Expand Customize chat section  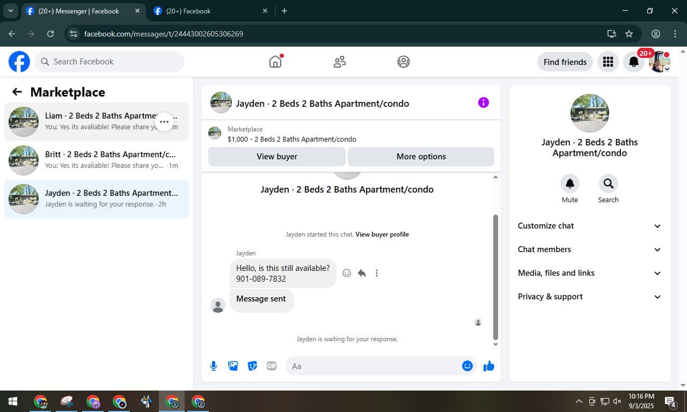point(590,226)
